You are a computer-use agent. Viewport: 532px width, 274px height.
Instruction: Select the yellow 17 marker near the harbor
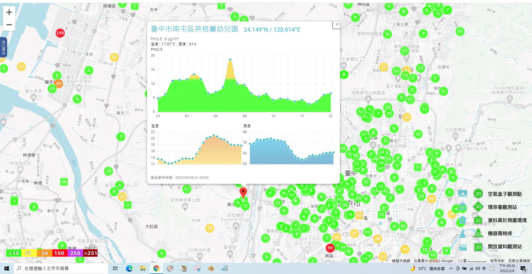(x=21, y=66)
